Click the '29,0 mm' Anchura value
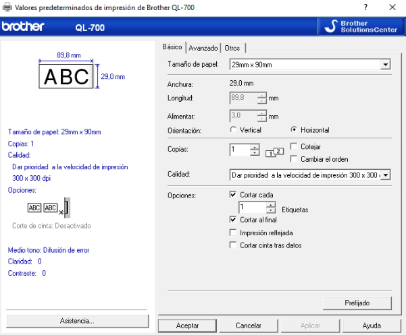Viewport: 406px width, 335px height. 241,84
